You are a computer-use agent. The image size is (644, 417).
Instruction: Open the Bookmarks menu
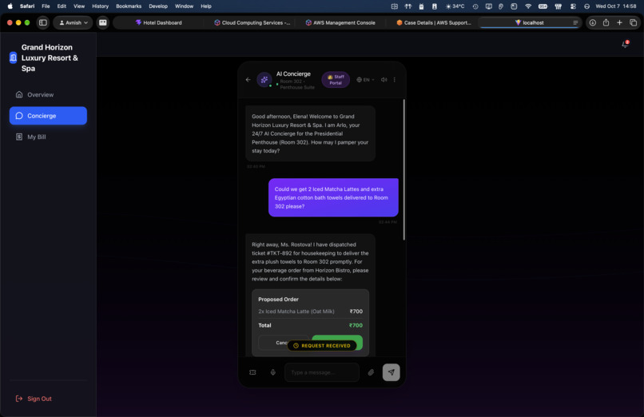[x=129, y=6]
